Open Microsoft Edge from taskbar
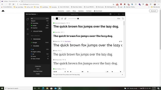Viewport: 161px width, 90px height. 43,88
